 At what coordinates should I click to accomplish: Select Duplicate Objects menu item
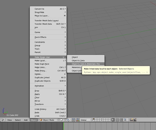click(48, 81)
